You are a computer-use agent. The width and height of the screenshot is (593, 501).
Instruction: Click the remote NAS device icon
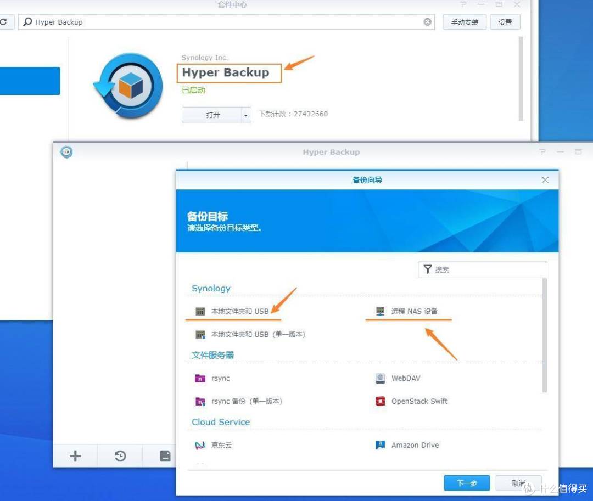point(380,311)
